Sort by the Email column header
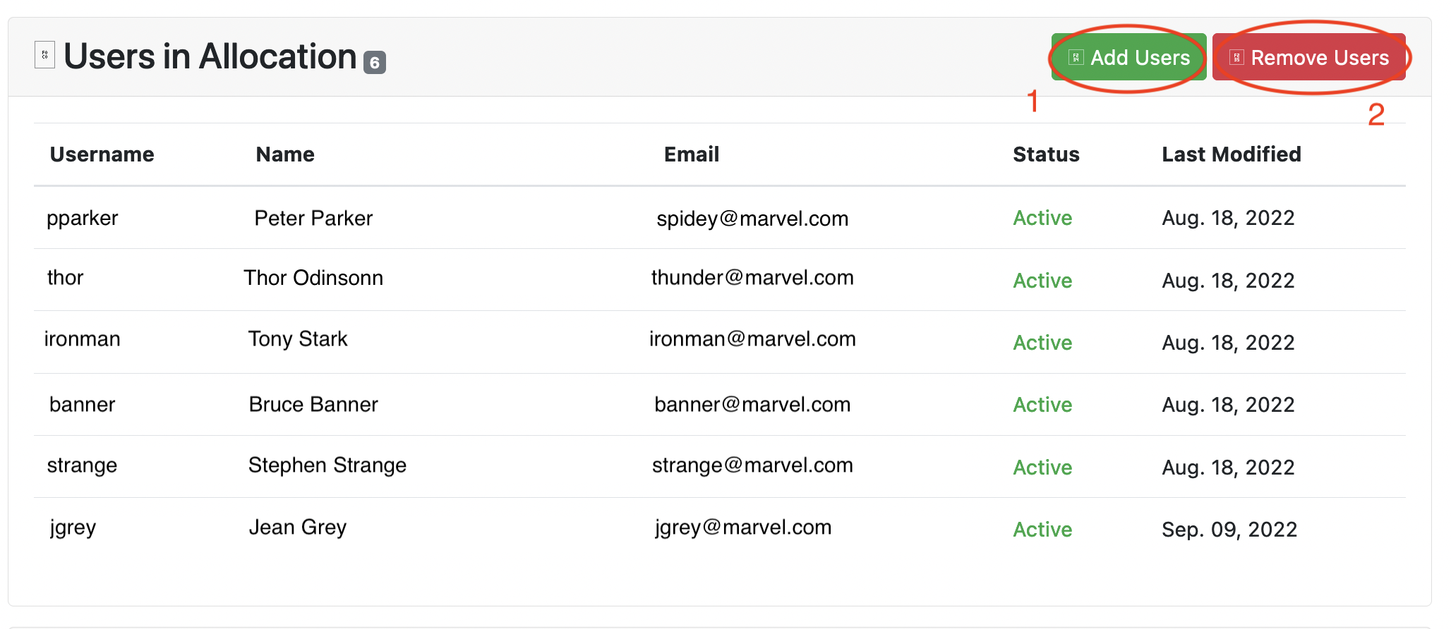 [692, 154]
